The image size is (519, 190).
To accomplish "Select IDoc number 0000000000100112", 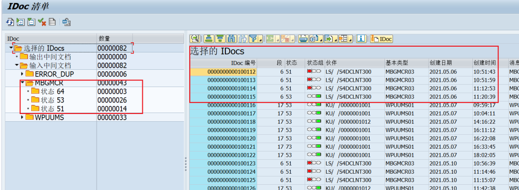I will click(x=223, y=72).
